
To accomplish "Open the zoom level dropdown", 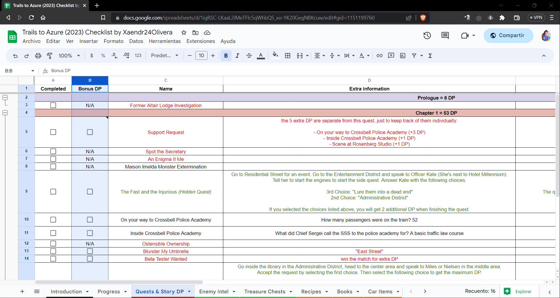I will coord(69,56).
